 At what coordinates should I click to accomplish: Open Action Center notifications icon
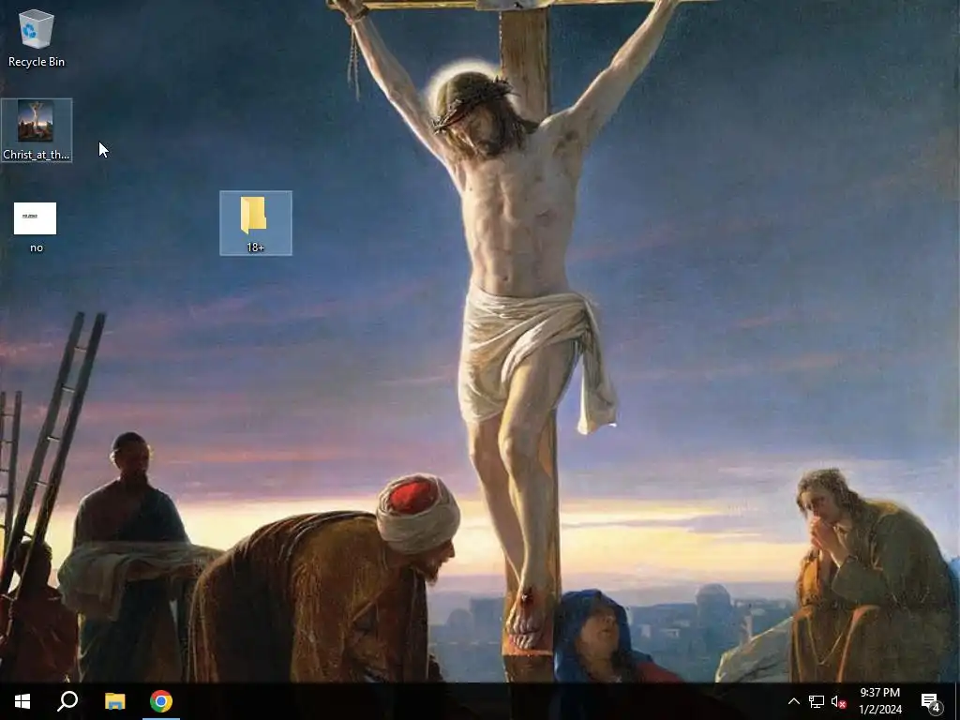(931, 701)
